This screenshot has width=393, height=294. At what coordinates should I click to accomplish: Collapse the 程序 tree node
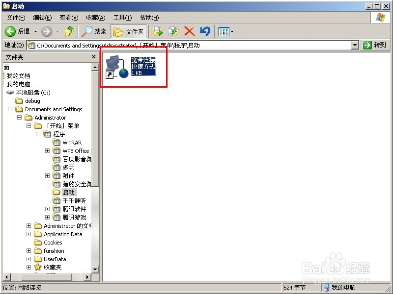38,134
